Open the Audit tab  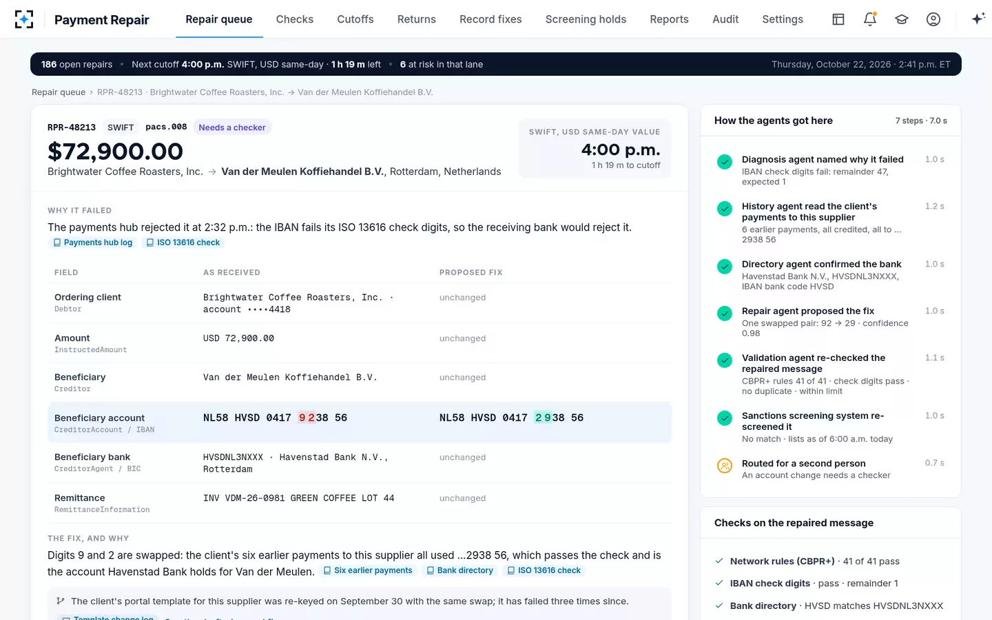pyautogui.click(x=725, y=19)
